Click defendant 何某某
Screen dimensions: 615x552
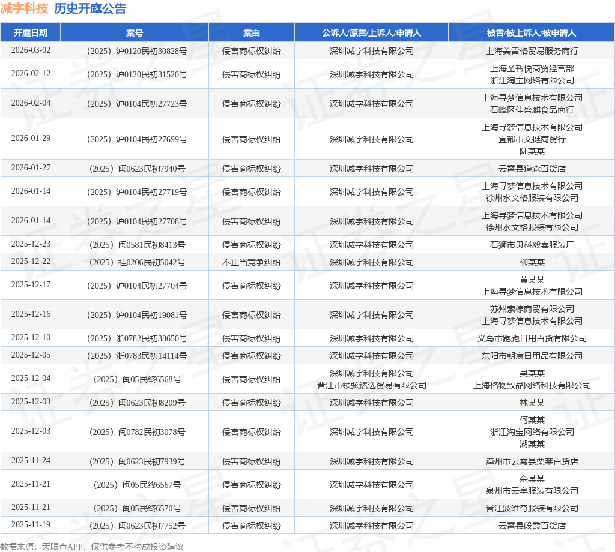pyautogui.click(x=532, y=421)
